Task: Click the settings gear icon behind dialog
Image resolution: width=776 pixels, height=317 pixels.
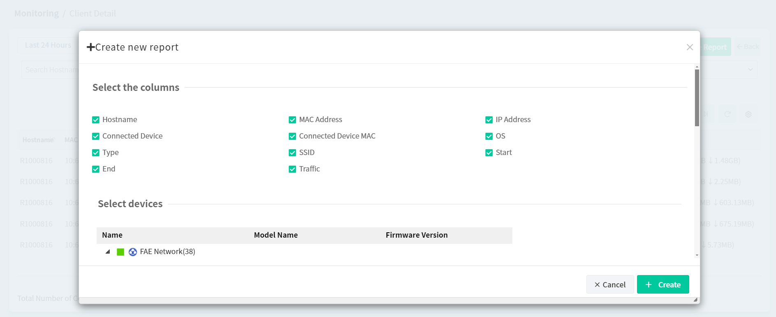Action: [748, 114]
